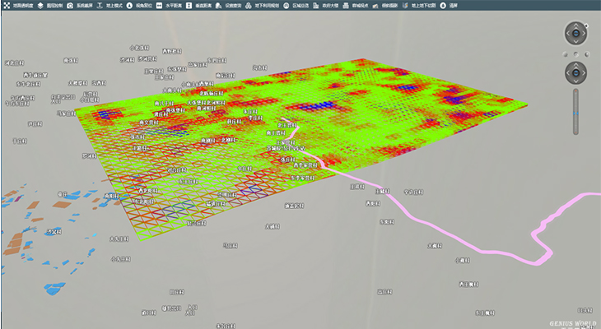Click right arrow on top navigation compass
The height and width of the screenshot is (329, 601).
[585, 33]
